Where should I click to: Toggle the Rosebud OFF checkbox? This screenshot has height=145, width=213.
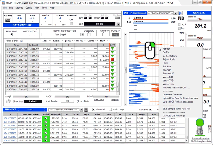(x=72, y=24)
